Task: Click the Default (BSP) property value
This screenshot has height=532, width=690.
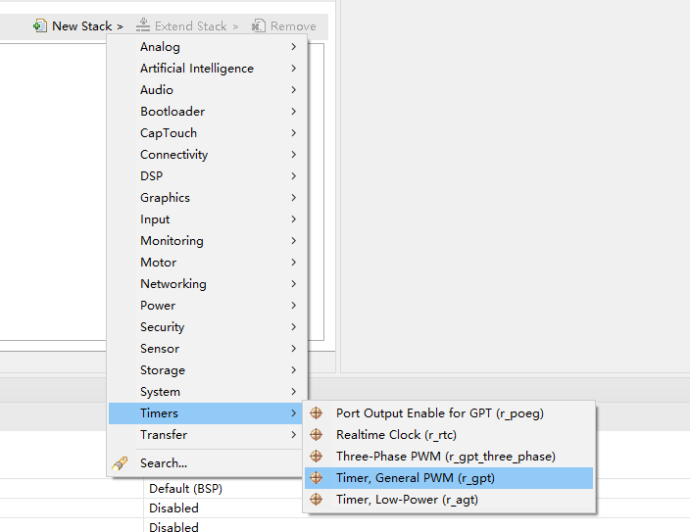Action: 186,489
